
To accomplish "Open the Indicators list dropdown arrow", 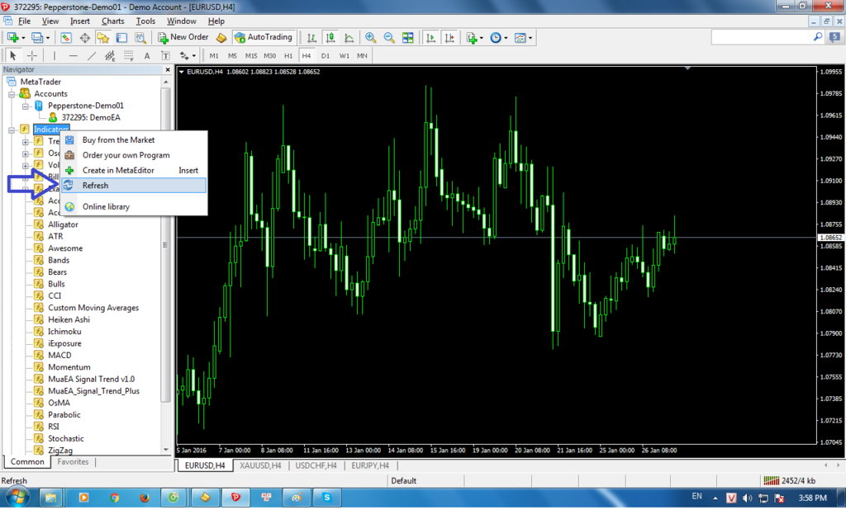I will point(482,38).
